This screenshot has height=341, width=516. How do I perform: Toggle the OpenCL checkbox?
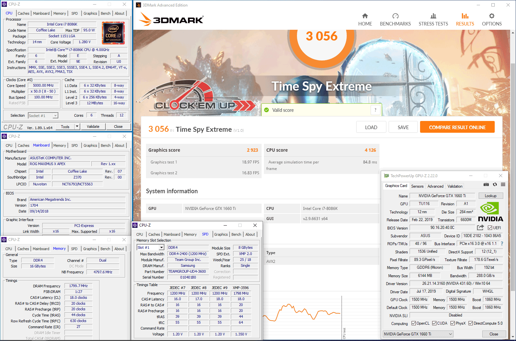[414, 323]
